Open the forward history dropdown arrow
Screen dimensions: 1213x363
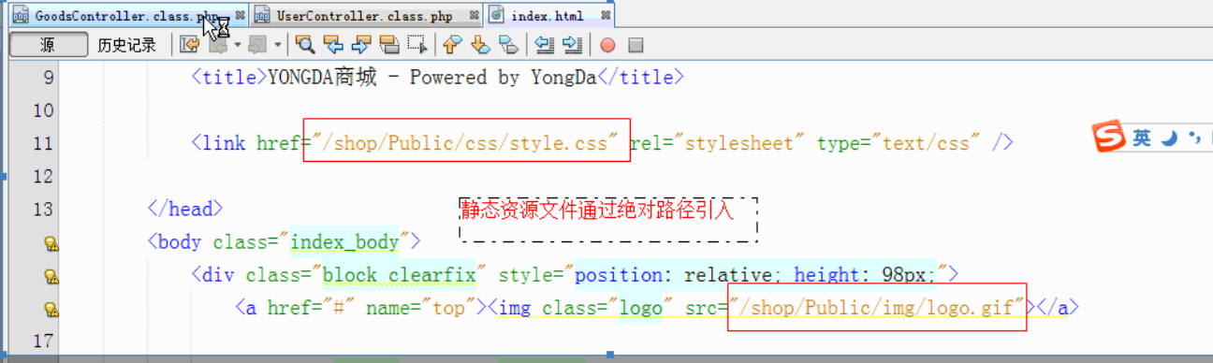278,44
